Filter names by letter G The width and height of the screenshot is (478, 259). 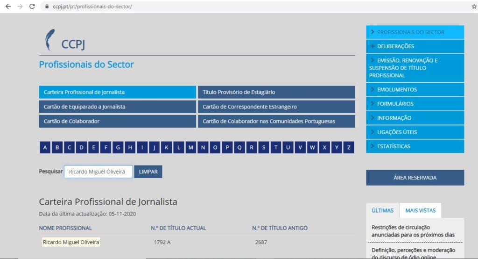(x=118, y=148)
